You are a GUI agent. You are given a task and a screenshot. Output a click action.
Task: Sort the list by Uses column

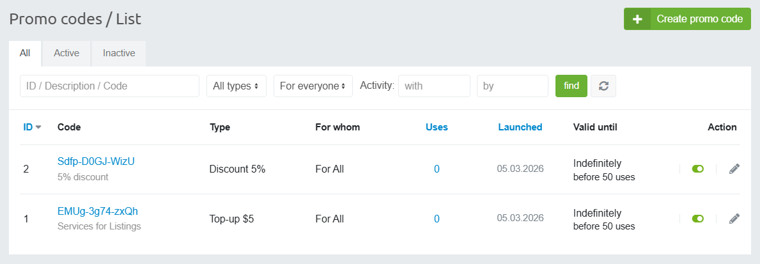coord(437,127)
